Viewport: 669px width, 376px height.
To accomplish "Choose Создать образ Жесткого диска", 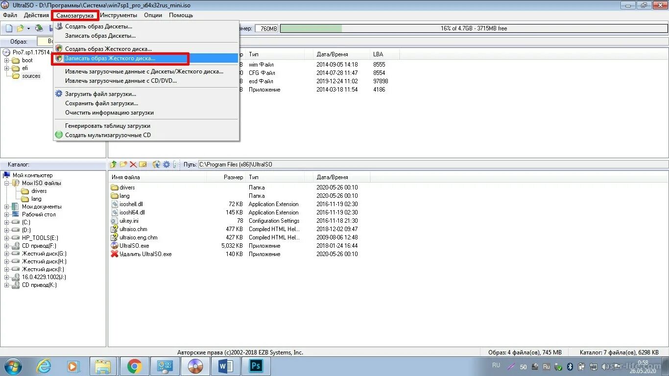I will (146, 49).
